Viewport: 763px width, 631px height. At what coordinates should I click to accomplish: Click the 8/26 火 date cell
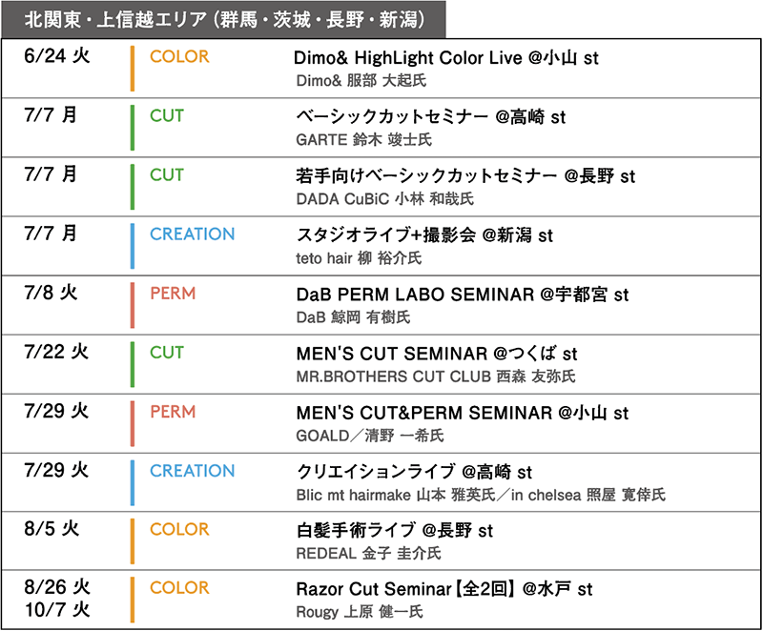(57, 587)
